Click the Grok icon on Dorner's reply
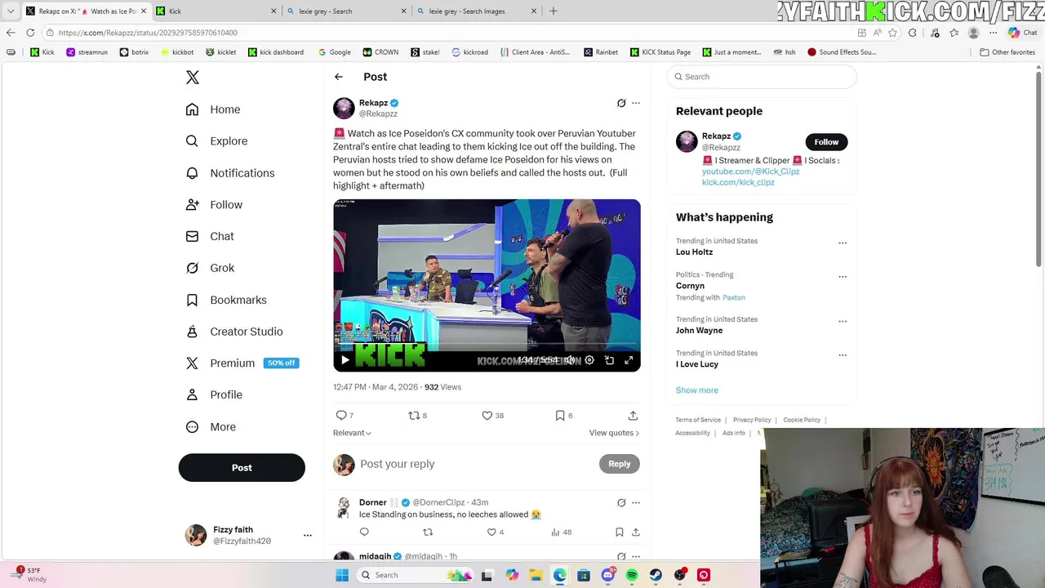This screenshot has height=588, width=1045. pyautogui.click(x=621, y=503)
